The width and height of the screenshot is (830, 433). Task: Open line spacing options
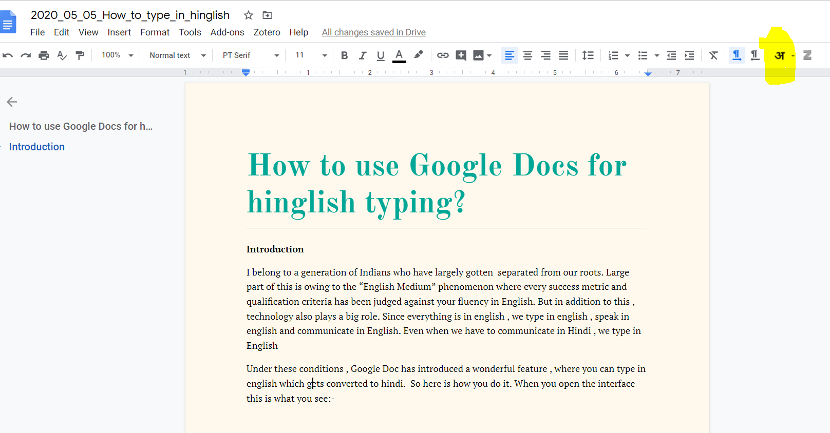(588, 55)
